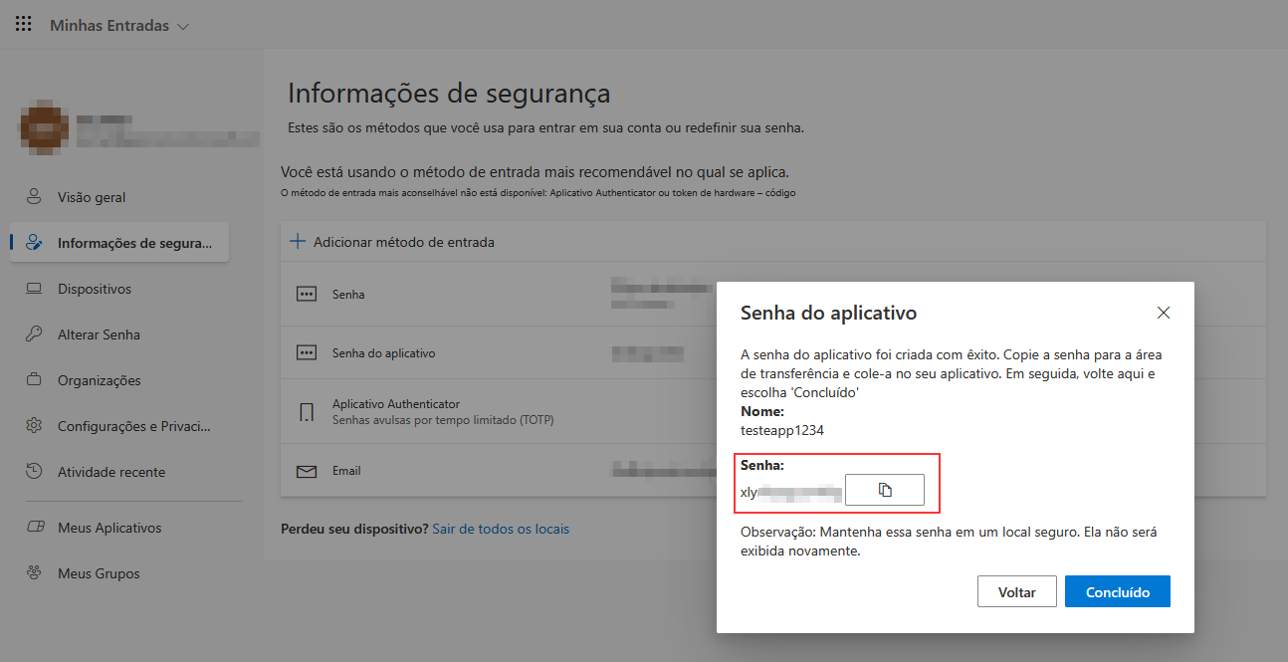Click Sair de todos os locais link

(x=501, y=529)
